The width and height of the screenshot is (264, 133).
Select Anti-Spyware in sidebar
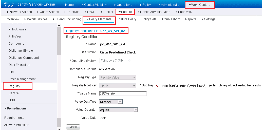pyautogui.click(x=17, y=29)
